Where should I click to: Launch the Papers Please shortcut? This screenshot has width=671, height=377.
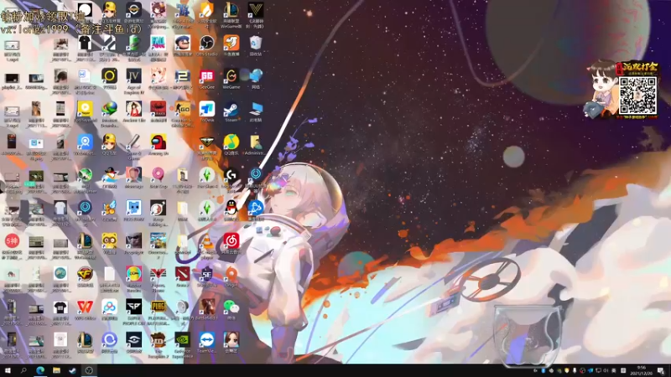(159, 279)
